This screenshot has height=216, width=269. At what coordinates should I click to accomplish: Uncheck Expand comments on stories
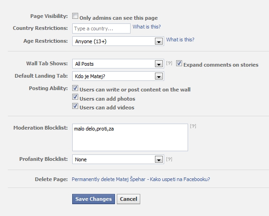point(179,63)
